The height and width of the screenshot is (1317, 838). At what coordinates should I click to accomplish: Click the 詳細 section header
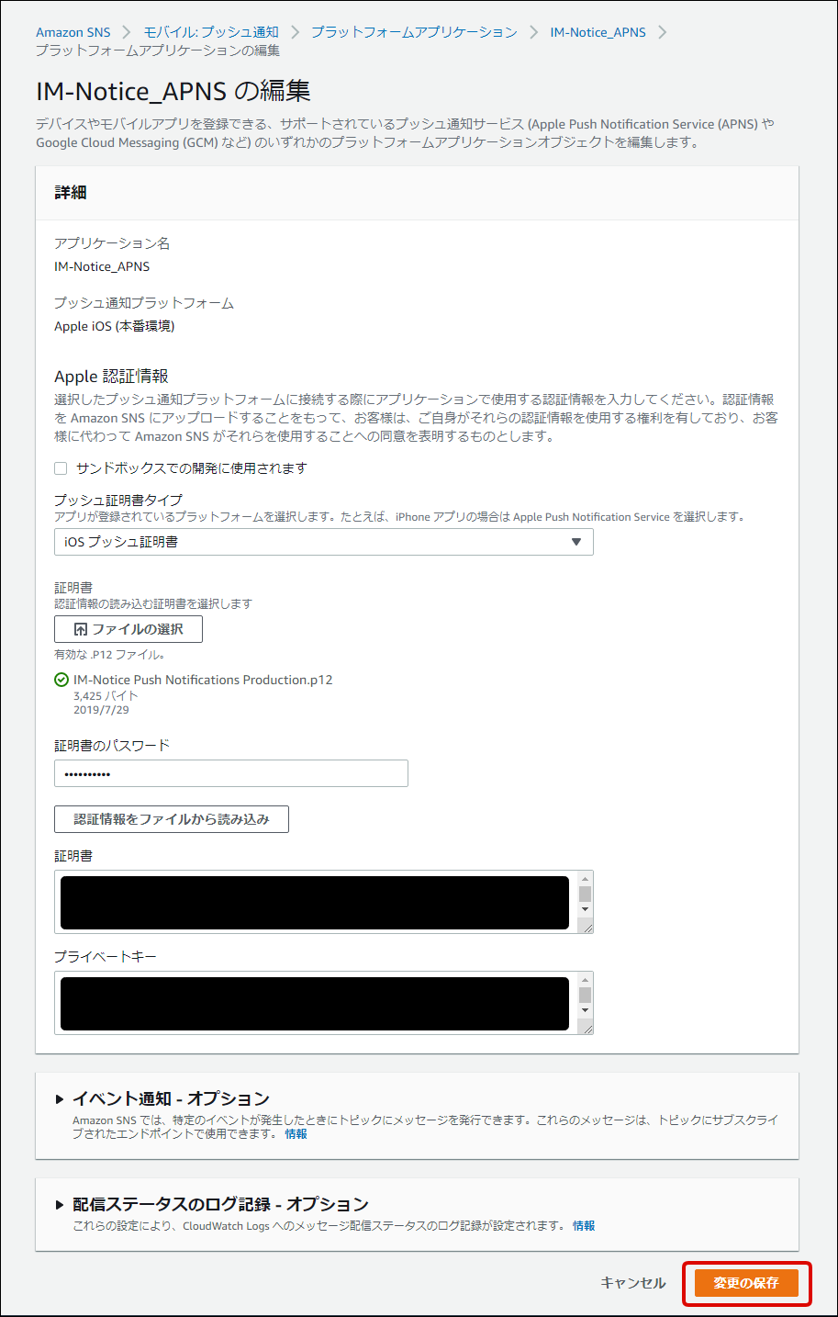pyautogui.click(x=71, y=193)
